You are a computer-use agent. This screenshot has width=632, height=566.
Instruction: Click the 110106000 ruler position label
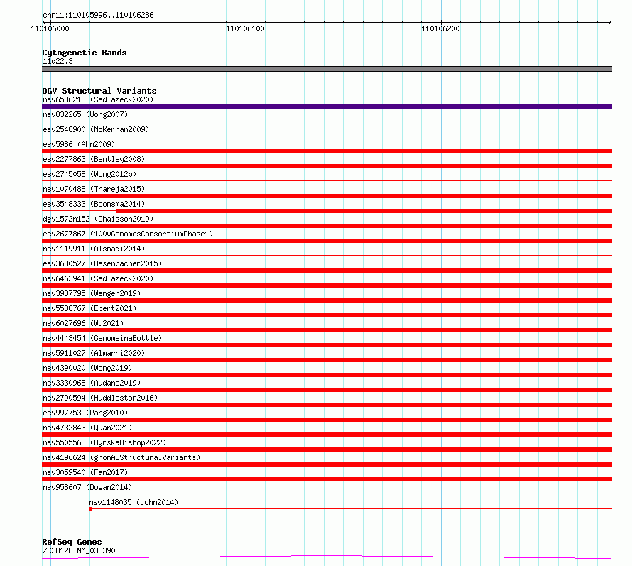[x=50, y=28]
